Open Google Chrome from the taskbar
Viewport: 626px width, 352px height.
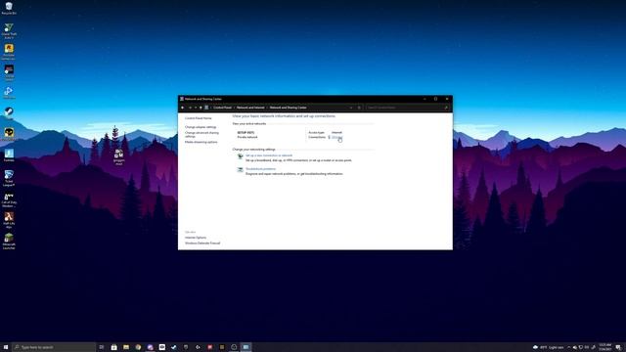point(138,347)
